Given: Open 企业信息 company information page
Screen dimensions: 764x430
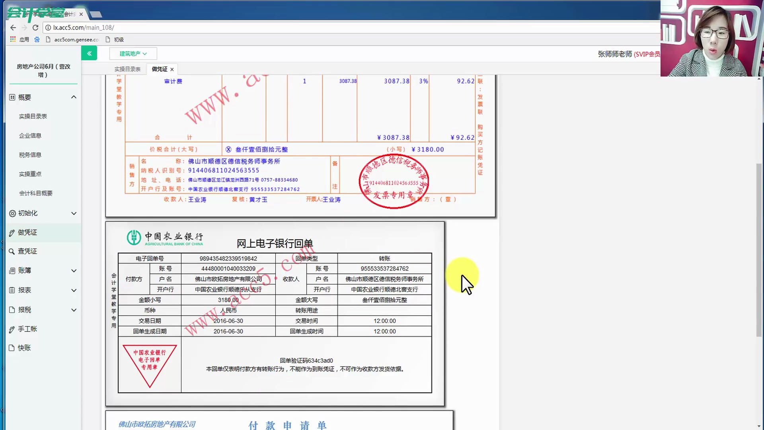Looking at the screenshot, I should (30, 135).
